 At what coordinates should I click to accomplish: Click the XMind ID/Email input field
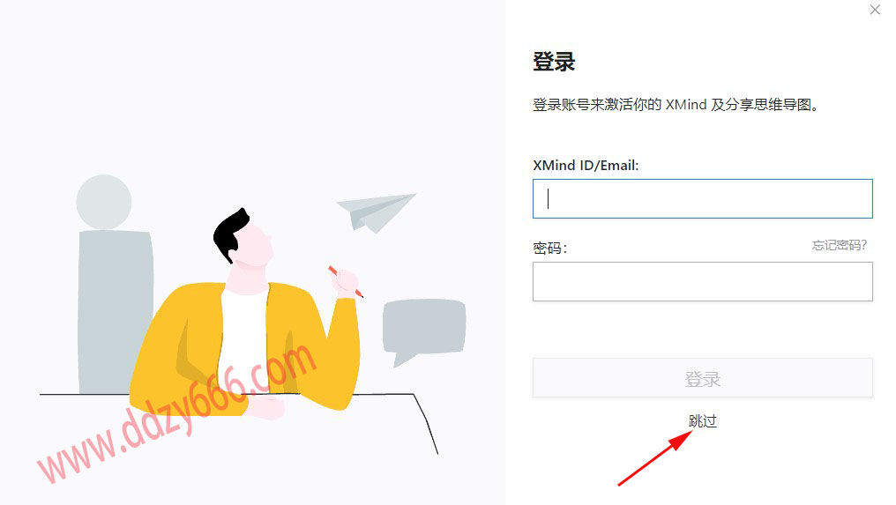click(x=702, y=199)
